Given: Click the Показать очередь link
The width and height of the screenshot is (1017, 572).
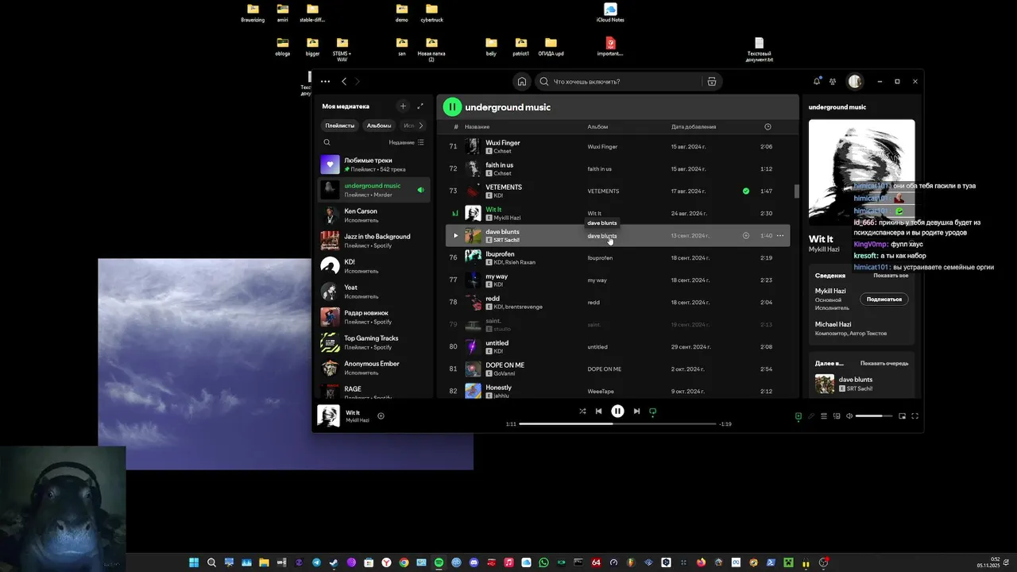Looking at the screenshot, I should coord(884,363).
